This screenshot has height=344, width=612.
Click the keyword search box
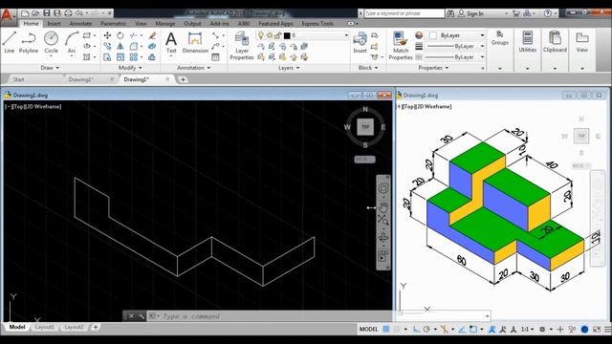click(x=404, y=13)
